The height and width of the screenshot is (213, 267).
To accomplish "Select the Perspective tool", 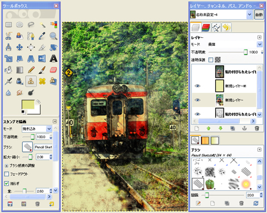I will tap(31, 59).
